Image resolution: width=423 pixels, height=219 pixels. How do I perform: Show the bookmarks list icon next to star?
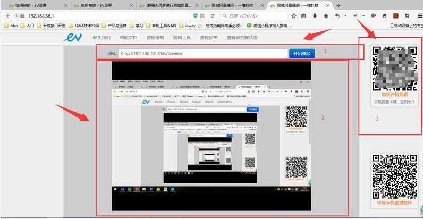point(303,16)
